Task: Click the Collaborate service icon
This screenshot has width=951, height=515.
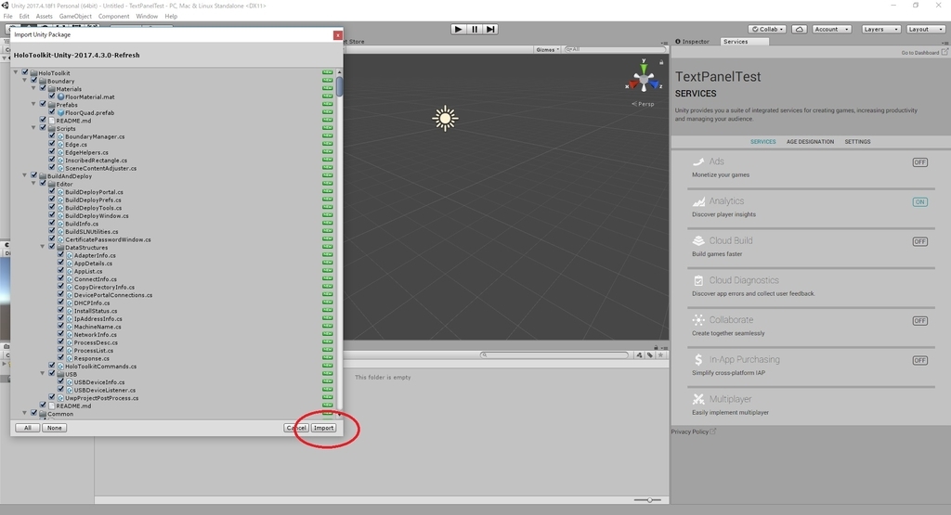Action: 698,320
